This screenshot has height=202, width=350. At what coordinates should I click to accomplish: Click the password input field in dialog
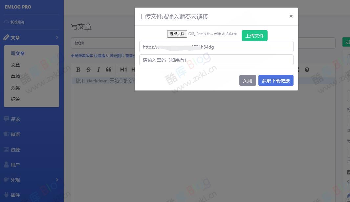(216, 60)
